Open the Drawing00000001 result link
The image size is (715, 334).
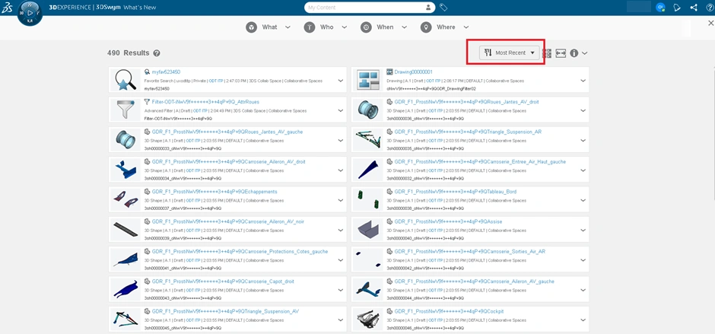(x=414, y=72)
